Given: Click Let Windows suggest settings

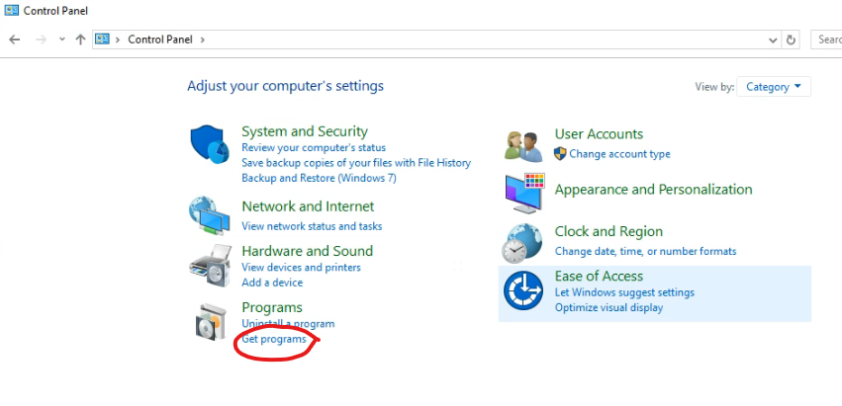Looking at the screenshot, I should click(624, 292).
